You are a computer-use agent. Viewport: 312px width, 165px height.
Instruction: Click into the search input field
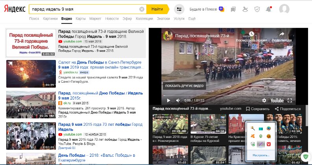(x=85, y=9)
